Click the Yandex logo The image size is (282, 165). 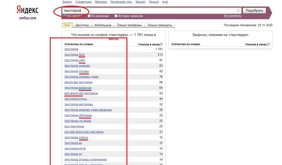(28, 10)
